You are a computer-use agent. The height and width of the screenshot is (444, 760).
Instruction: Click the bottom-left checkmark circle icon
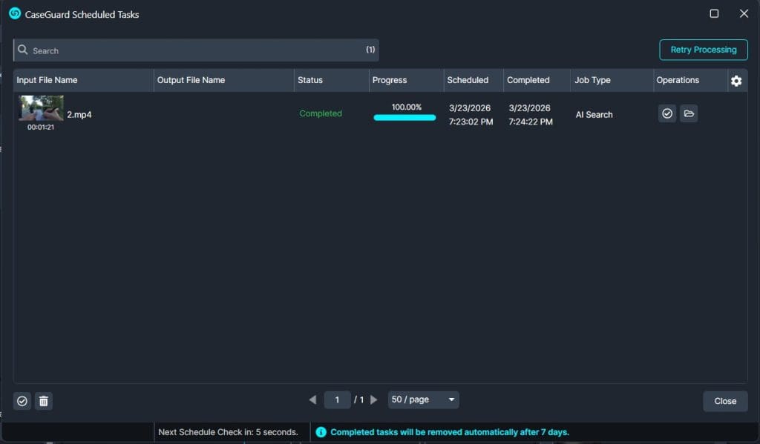(22, 401)
